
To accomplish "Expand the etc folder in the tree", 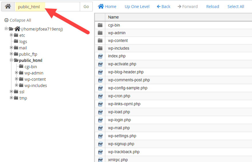I will (11, 35).
